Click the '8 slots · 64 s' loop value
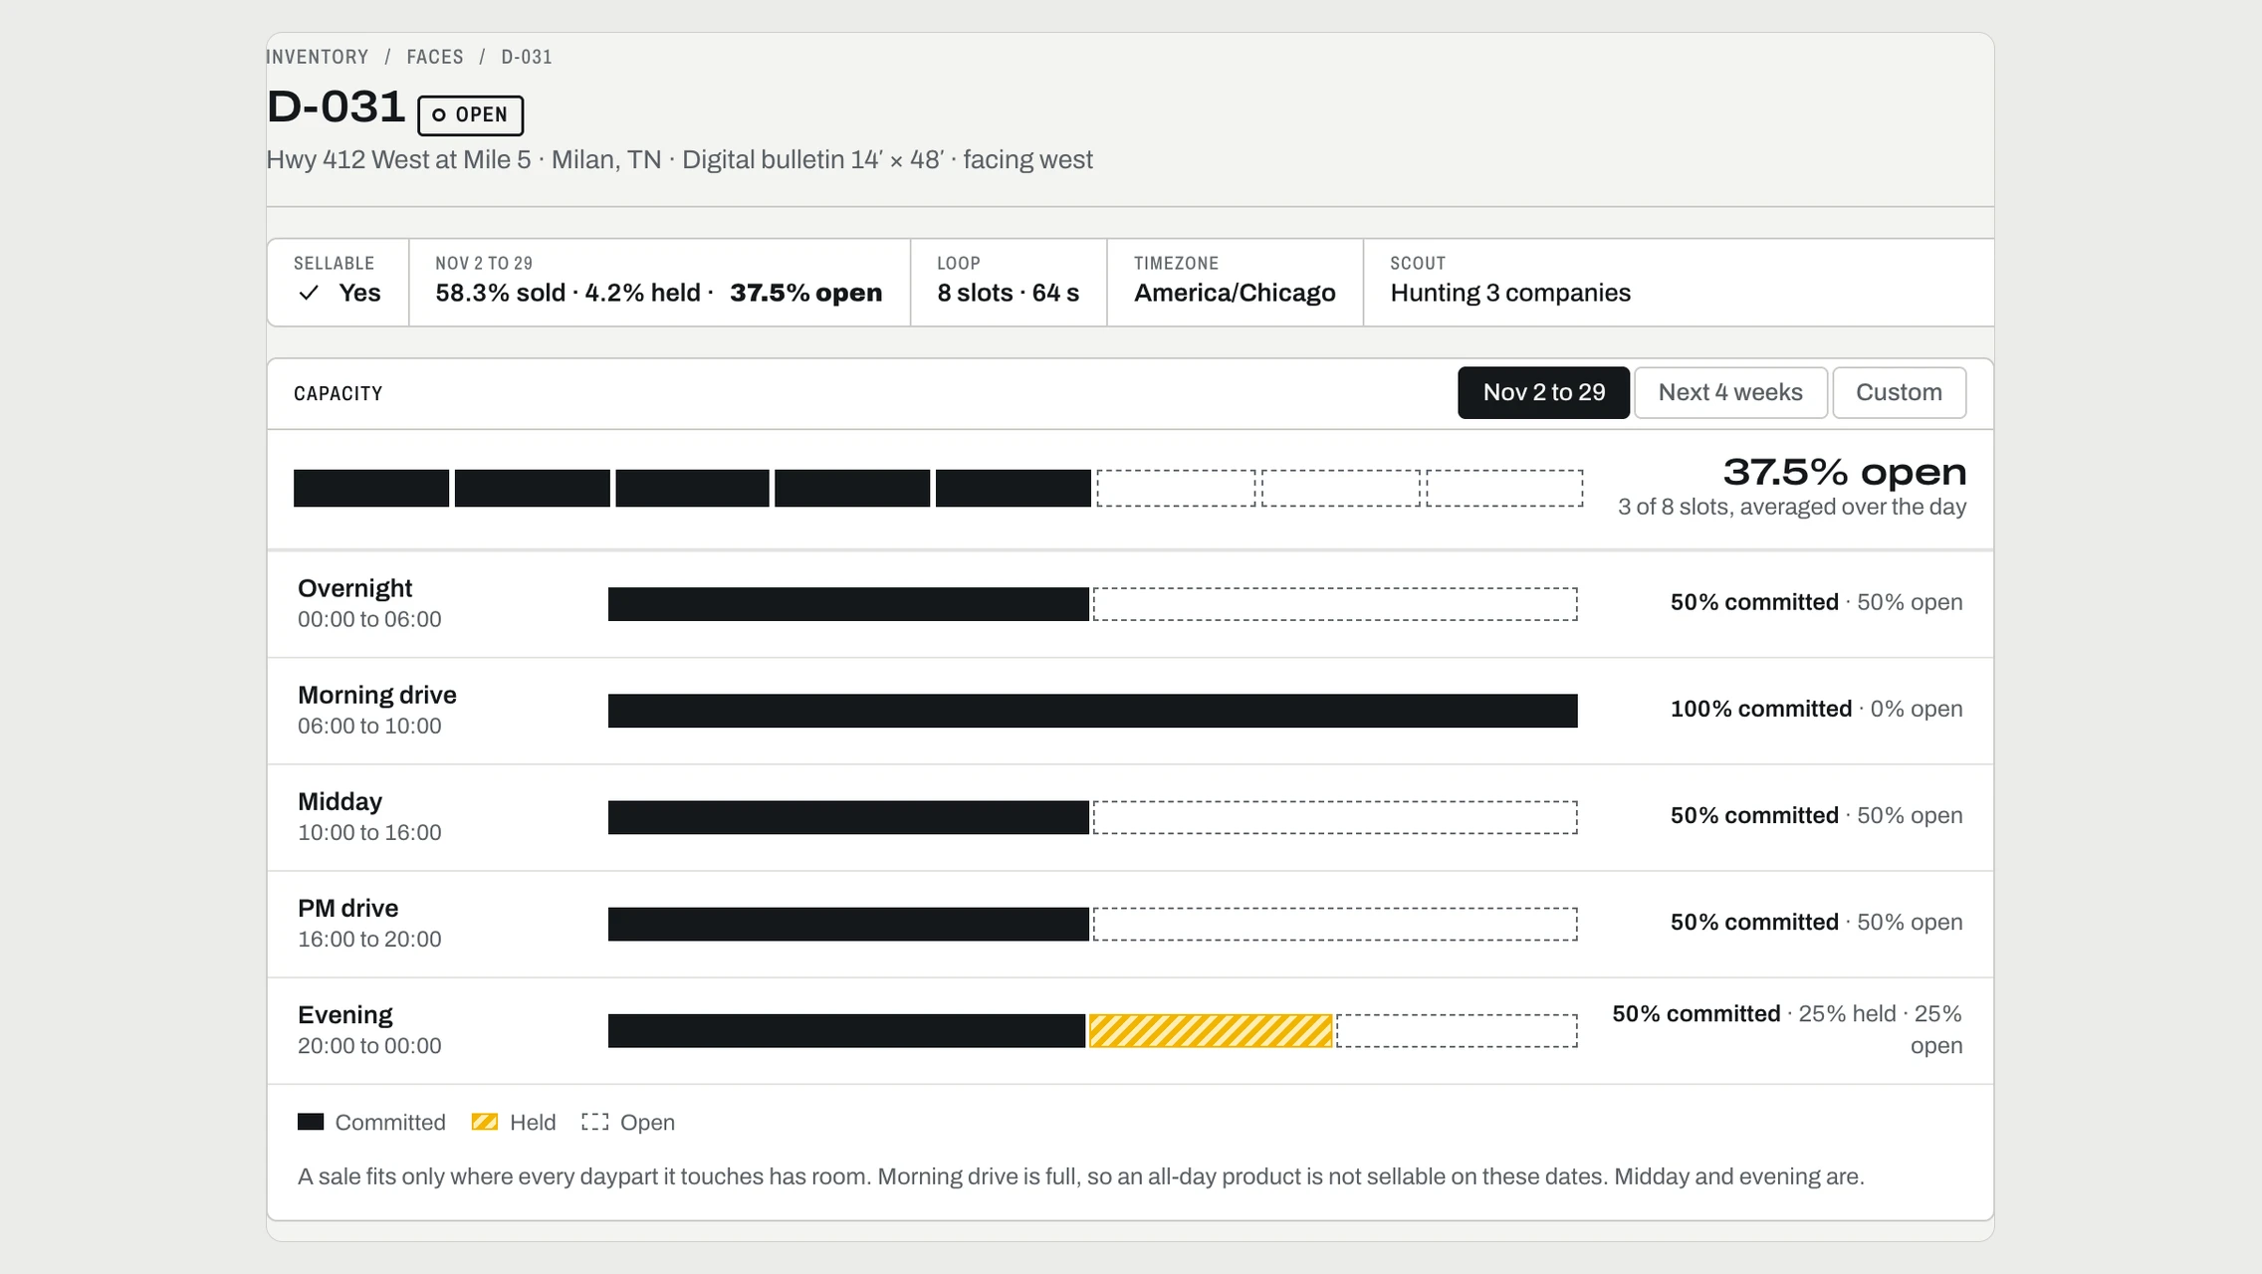This screenshot has width=2262, height=1274. [1008, 293]
